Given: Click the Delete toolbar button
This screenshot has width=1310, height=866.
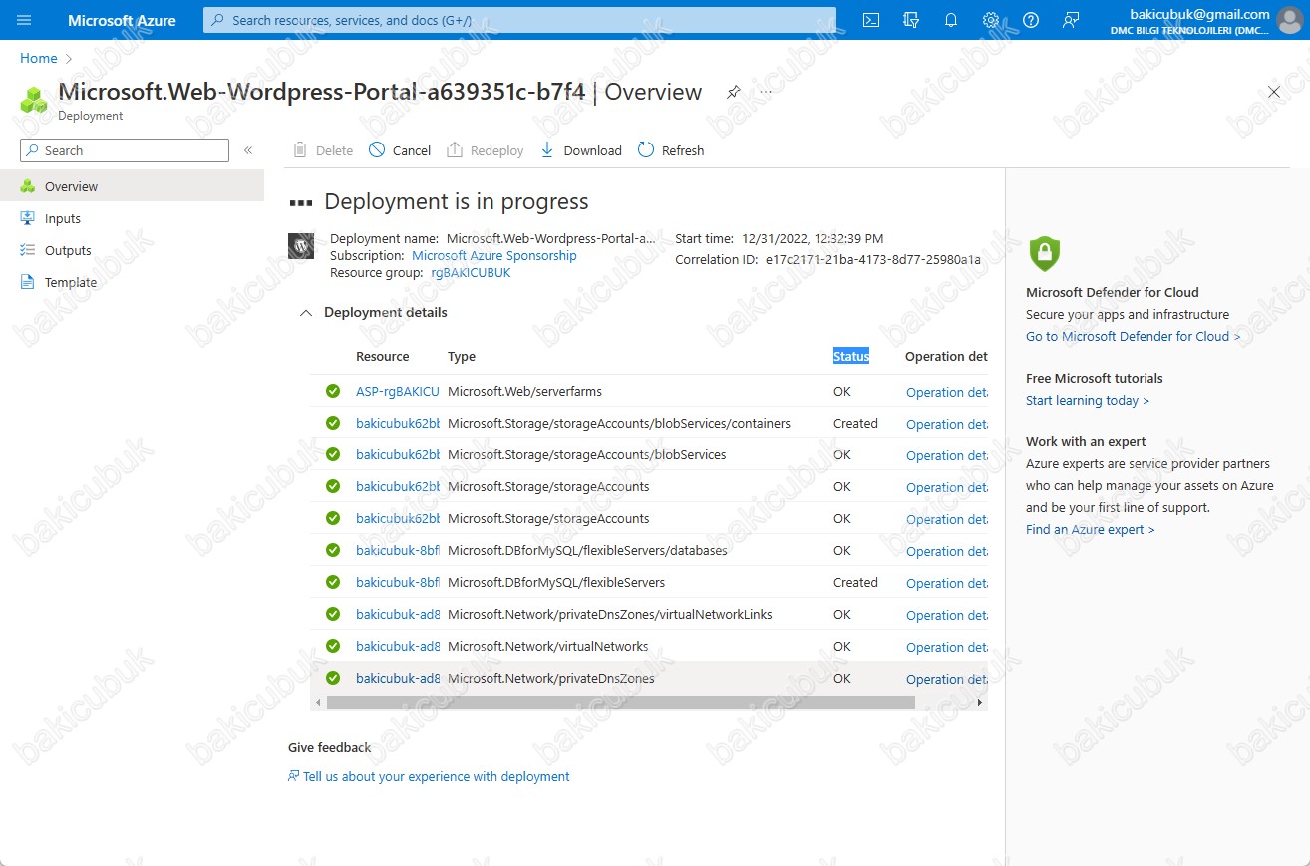Looking at the screenshot, I should coord(323,150).
